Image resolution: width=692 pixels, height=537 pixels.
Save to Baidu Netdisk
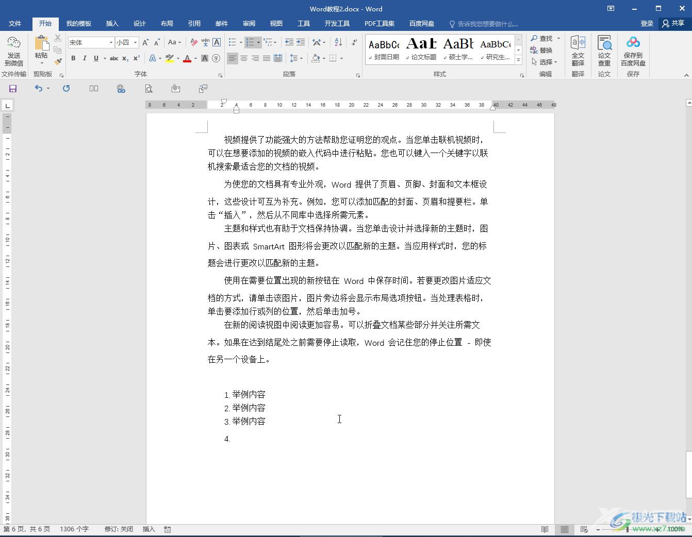tap(633, 51)
